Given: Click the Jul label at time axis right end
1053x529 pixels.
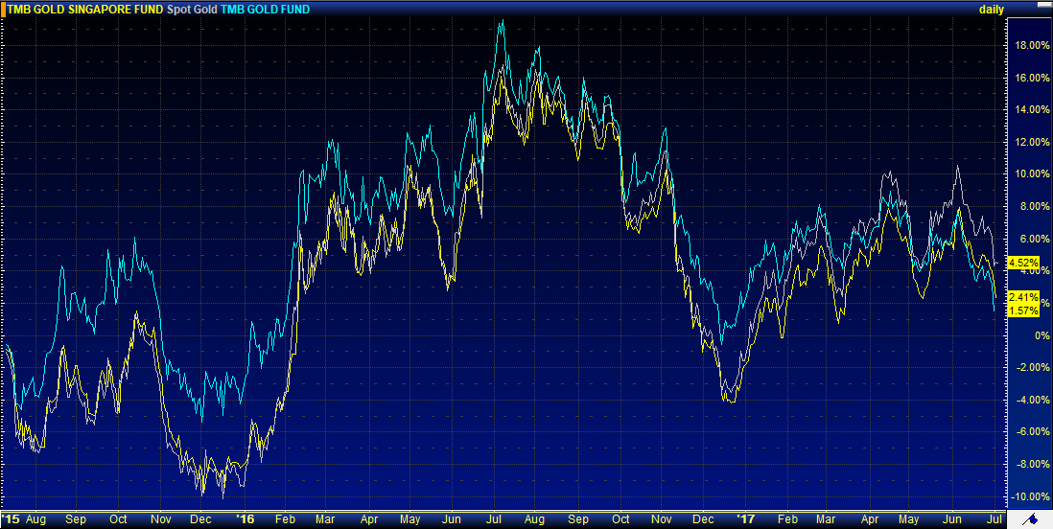Looking at the screenshot, I should 994,518.
